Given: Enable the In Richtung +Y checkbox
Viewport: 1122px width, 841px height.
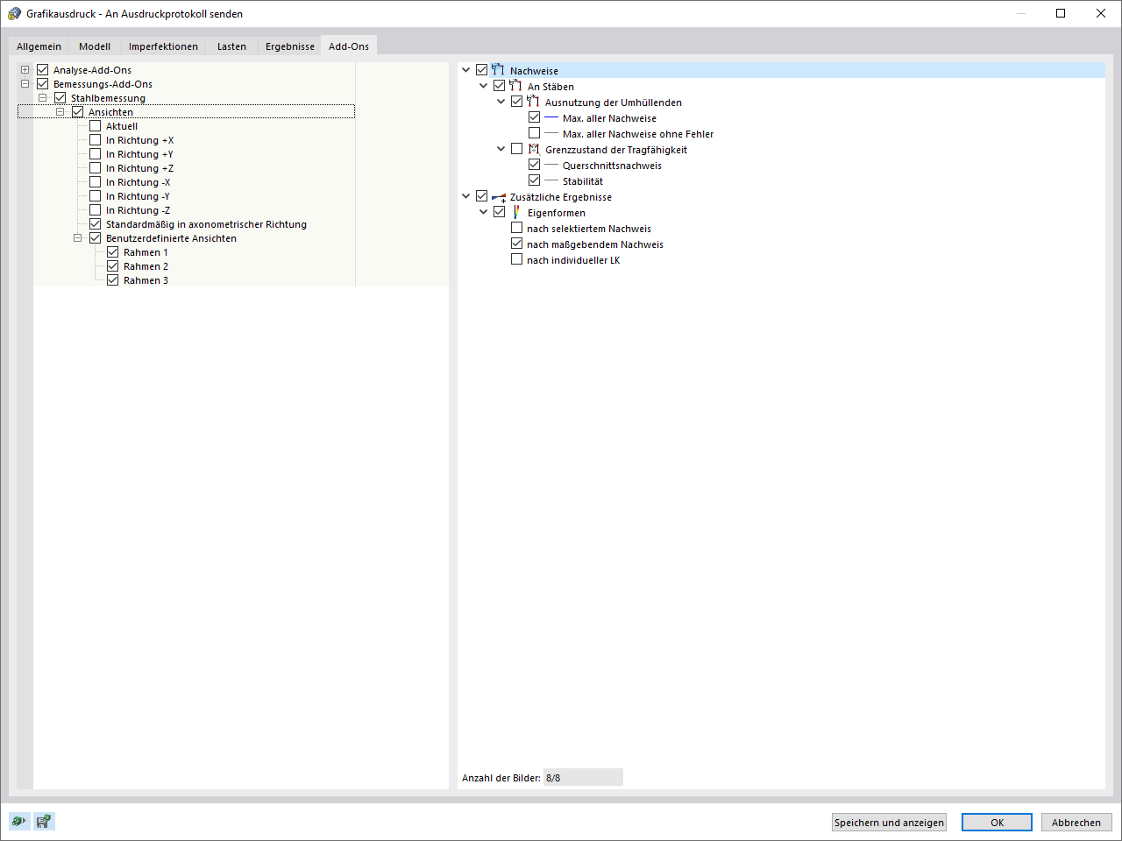Looking at the screenshot, I should (96, 154).
